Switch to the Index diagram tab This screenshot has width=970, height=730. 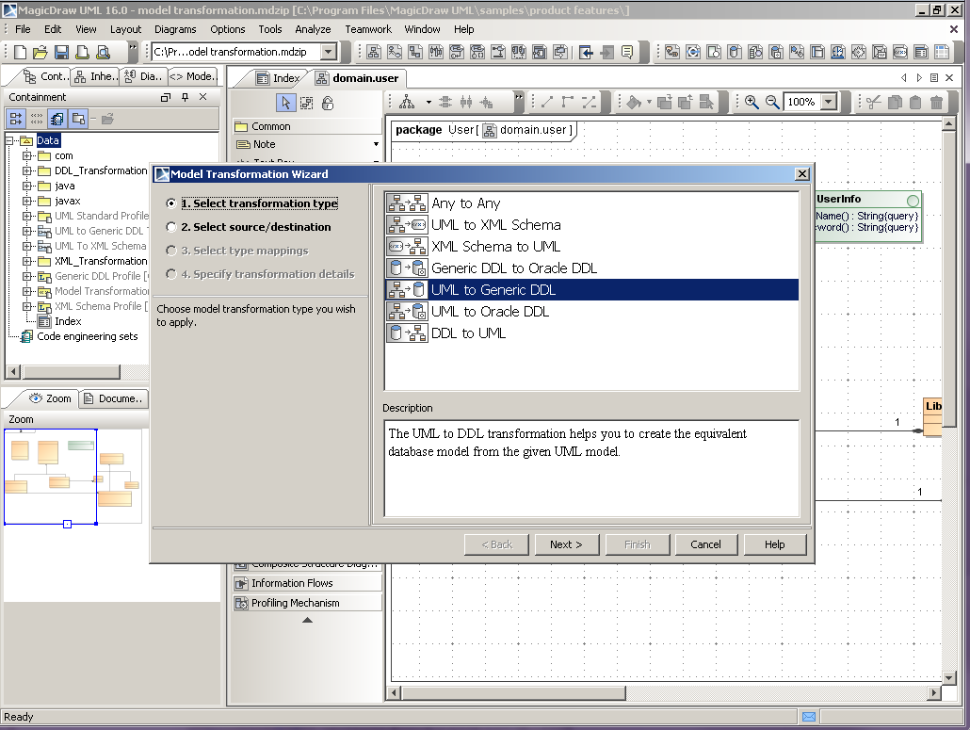(279, 78)
